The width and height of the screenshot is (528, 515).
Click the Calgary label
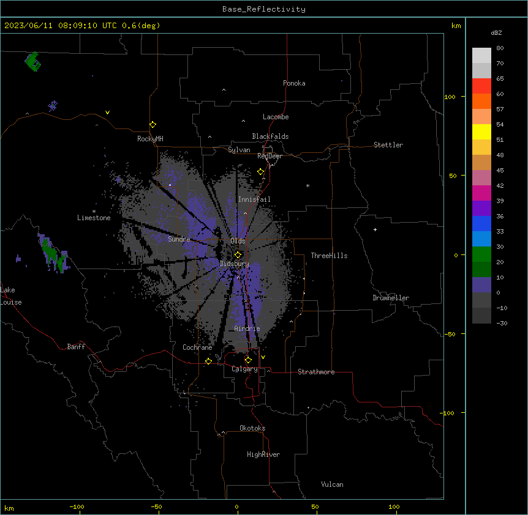click(244, 369)
